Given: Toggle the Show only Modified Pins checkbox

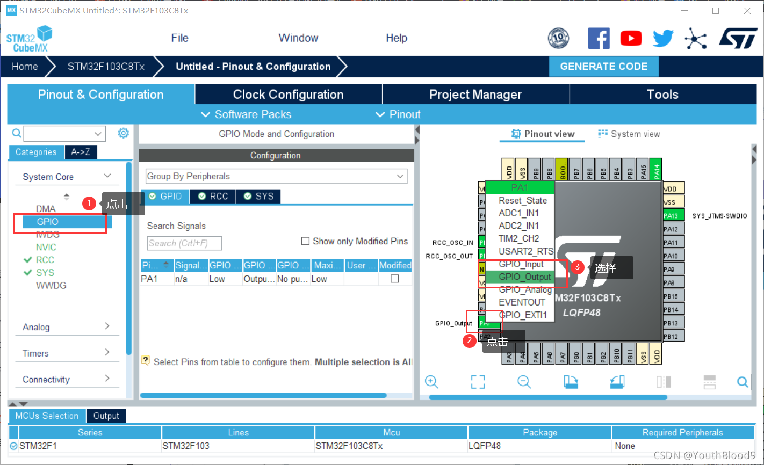Looking at the screenshot, I should (305, 241).
